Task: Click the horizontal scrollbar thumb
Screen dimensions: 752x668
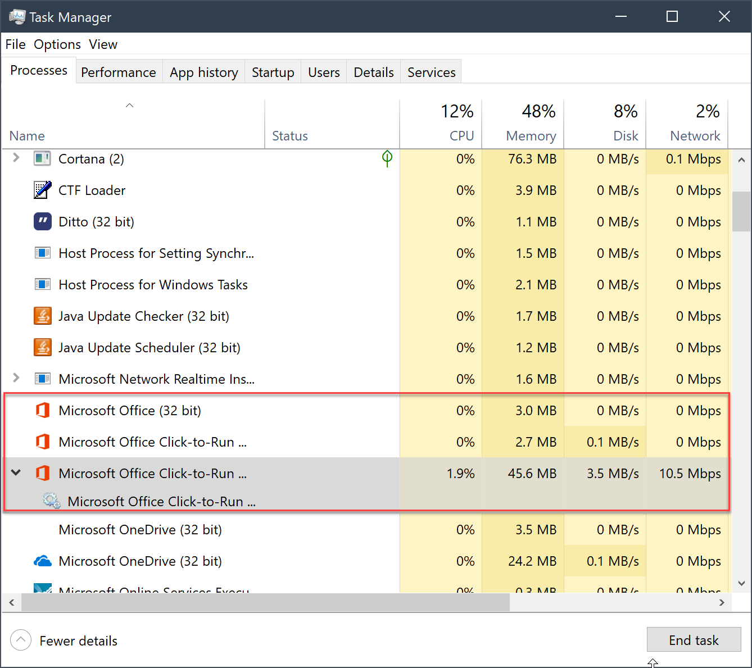Action: pos(265,602)
